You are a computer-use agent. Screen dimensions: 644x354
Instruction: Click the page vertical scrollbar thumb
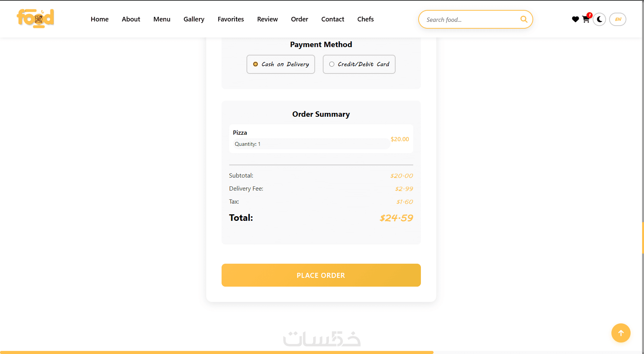coord(643,237)
